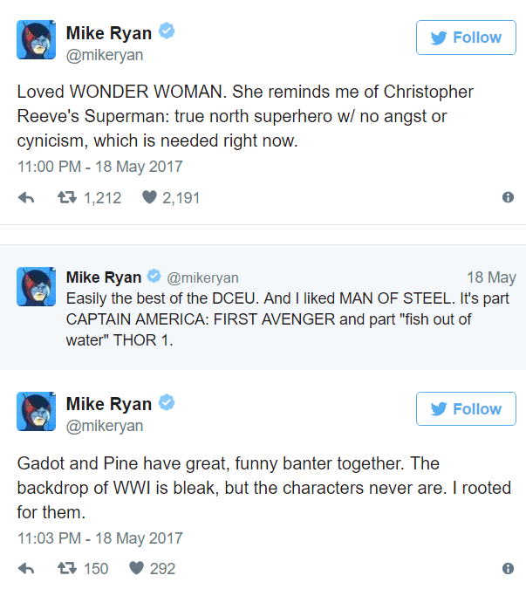
Task: Open the Easily the best of DCEU tweet
Action: tap(263, 307)
